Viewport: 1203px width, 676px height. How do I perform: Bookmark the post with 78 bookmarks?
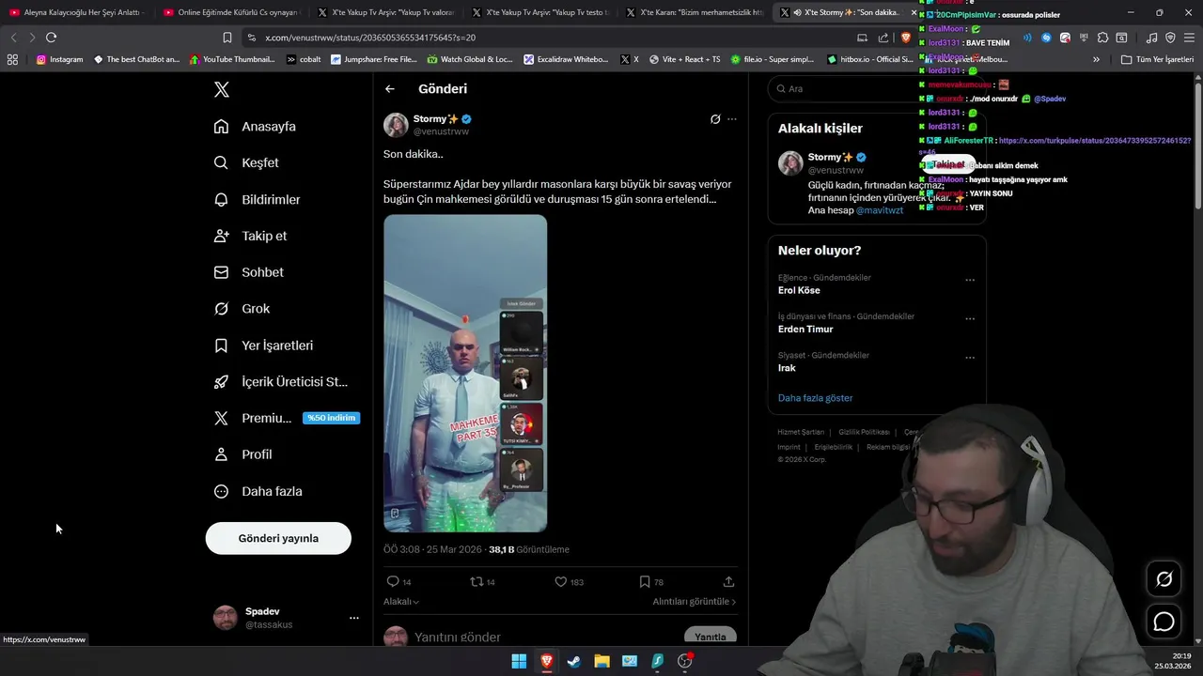pyautogui.click(x=651, y=582)
